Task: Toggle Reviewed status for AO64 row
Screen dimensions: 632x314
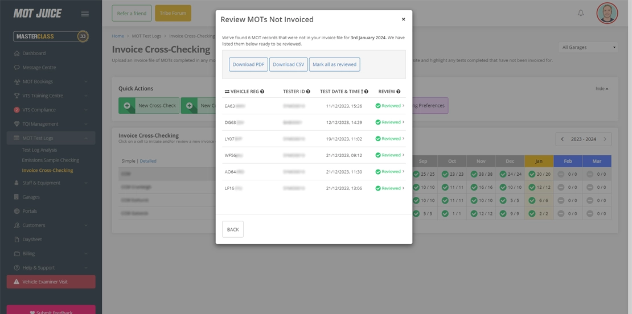Action: pos(390,171)
